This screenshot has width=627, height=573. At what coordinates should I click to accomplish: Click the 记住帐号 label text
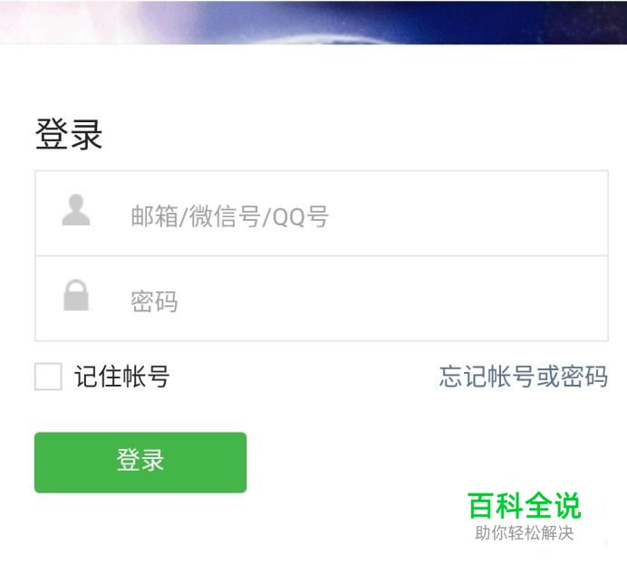tap(122, 376)
